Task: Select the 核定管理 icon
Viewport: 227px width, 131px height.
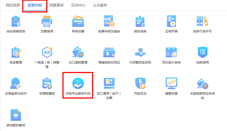Action: (16, 53)
